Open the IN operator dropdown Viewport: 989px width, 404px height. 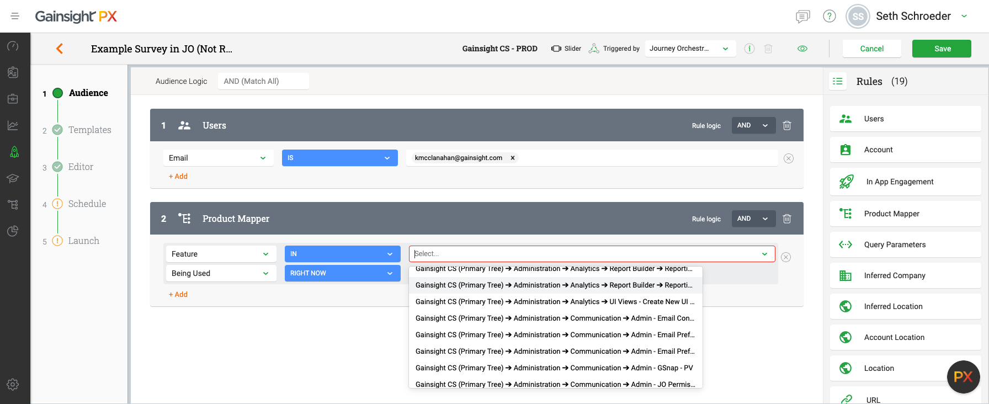(343, 254)
